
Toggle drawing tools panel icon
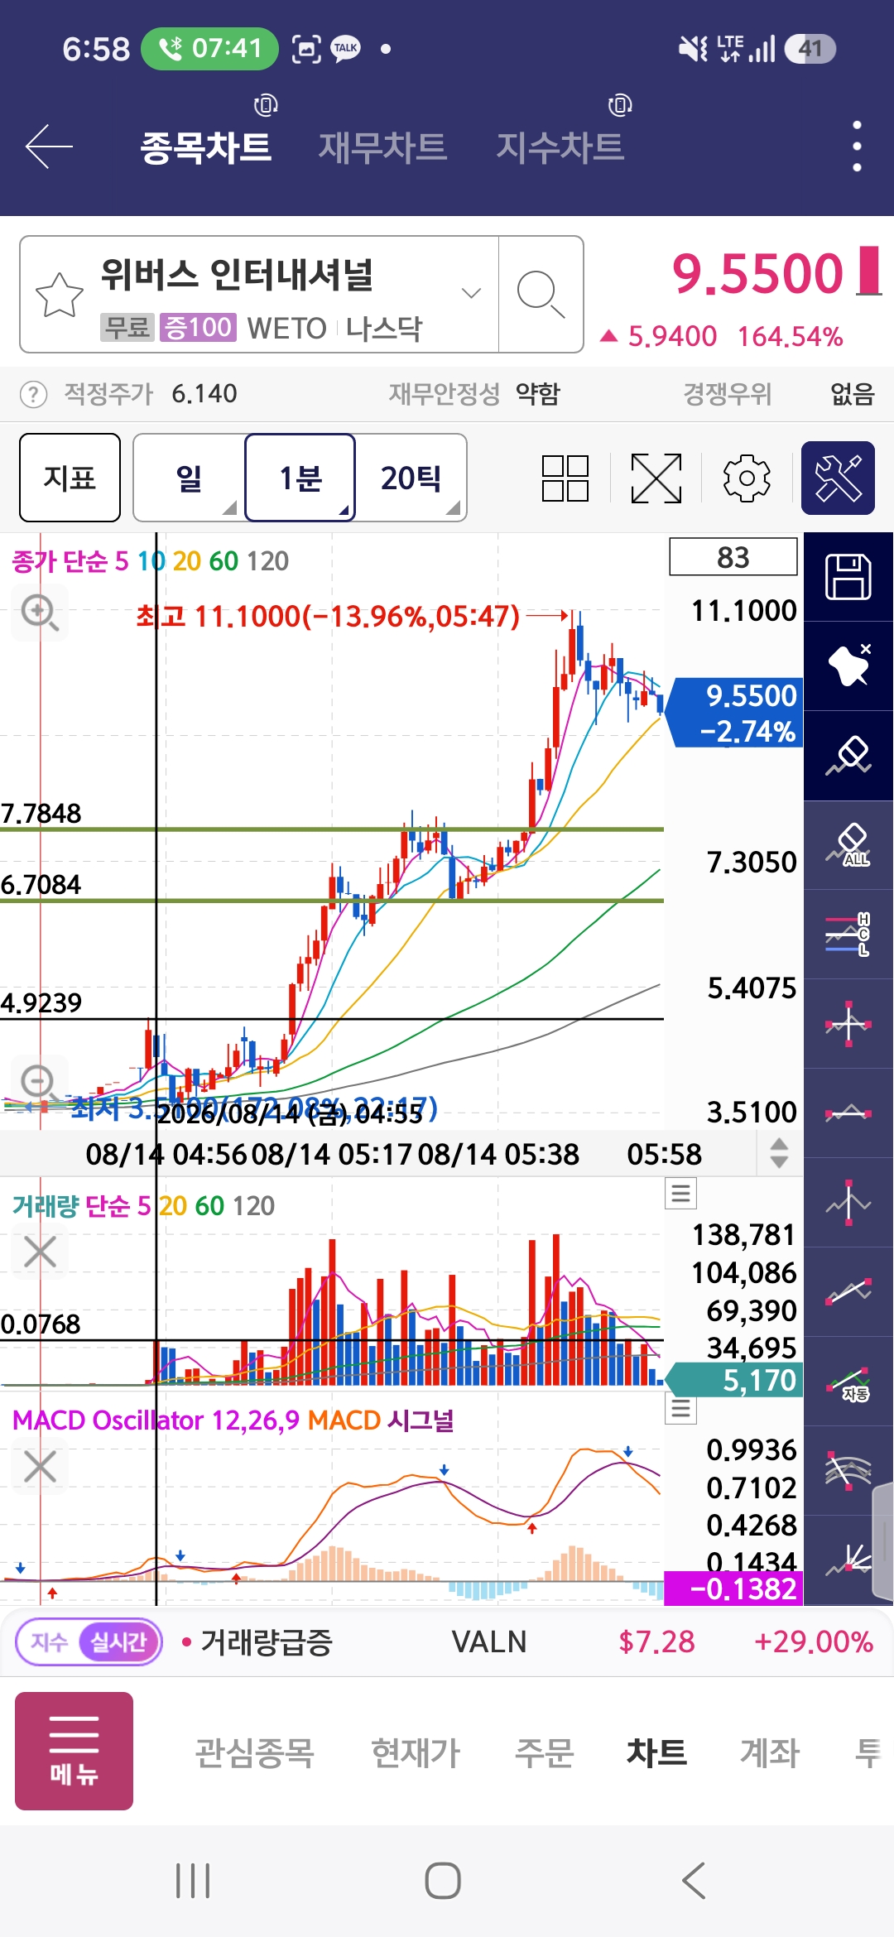(839, 478)
